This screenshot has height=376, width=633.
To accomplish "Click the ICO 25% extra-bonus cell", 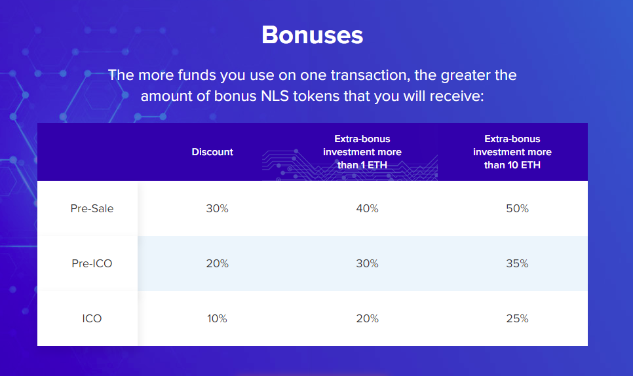I will point(518,319).
